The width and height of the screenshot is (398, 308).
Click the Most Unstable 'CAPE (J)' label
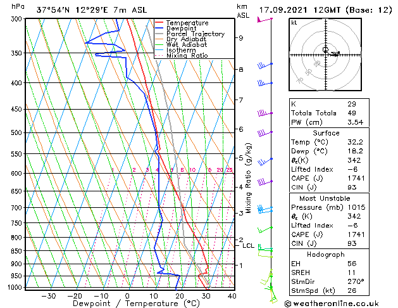tap(307, 234)
